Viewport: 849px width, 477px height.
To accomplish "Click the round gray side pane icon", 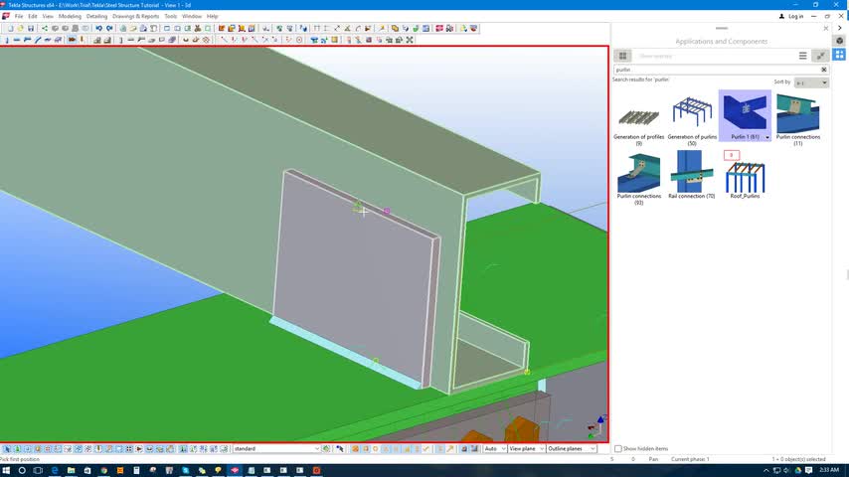I will pos(839,41).
